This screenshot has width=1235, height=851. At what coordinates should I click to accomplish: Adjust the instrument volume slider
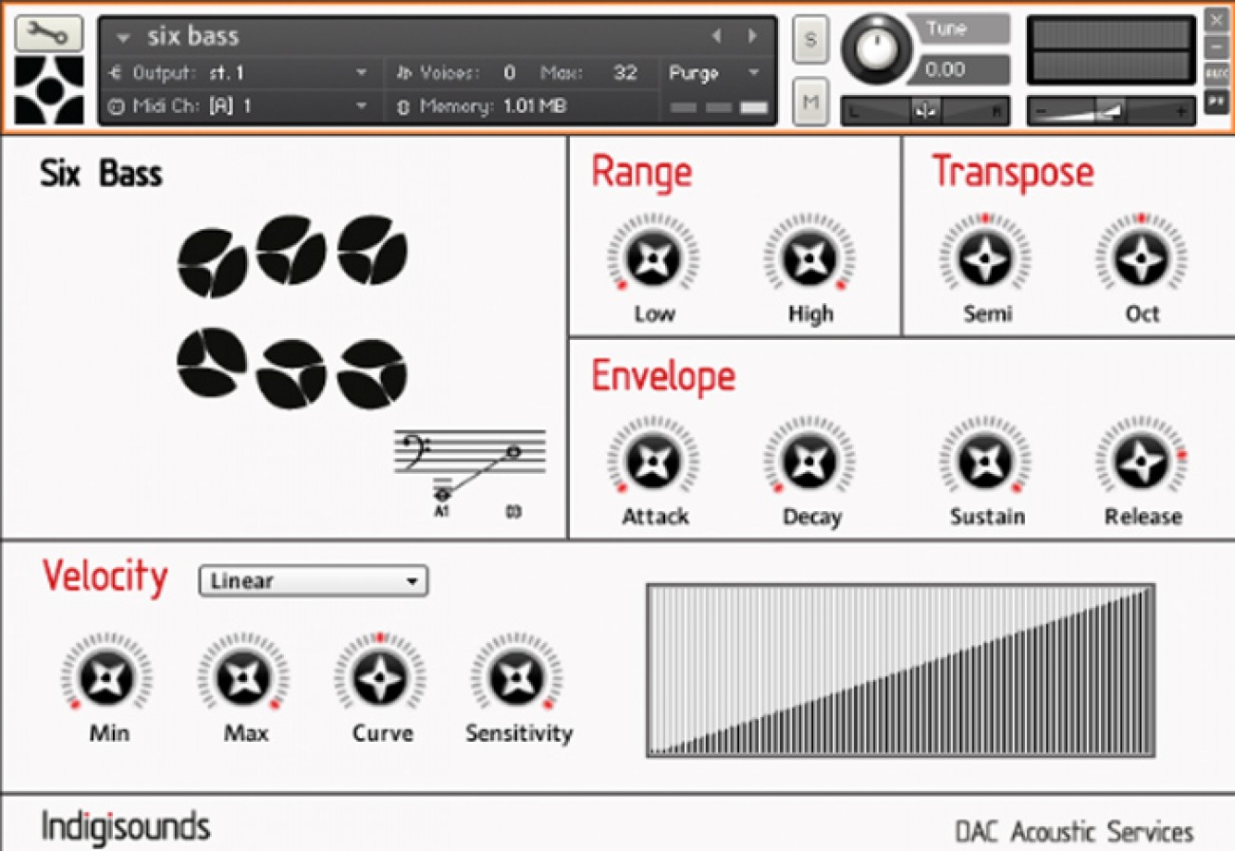[x=1111, y=110]
